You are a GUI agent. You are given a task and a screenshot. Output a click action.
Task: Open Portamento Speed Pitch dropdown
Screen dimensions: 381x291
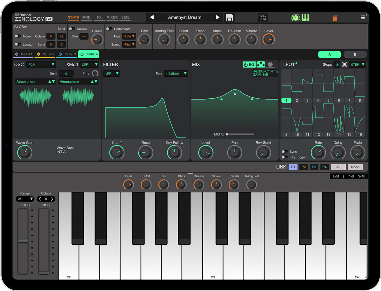pyautogui.click(x=129, y=44)
